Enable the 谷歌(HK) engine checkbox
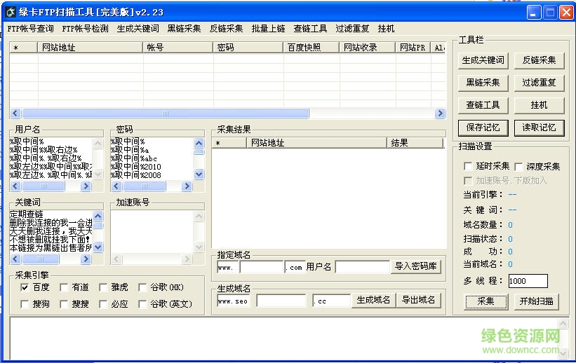The width and height of the screenshot is (576, 363). click(x=143, y=287)
